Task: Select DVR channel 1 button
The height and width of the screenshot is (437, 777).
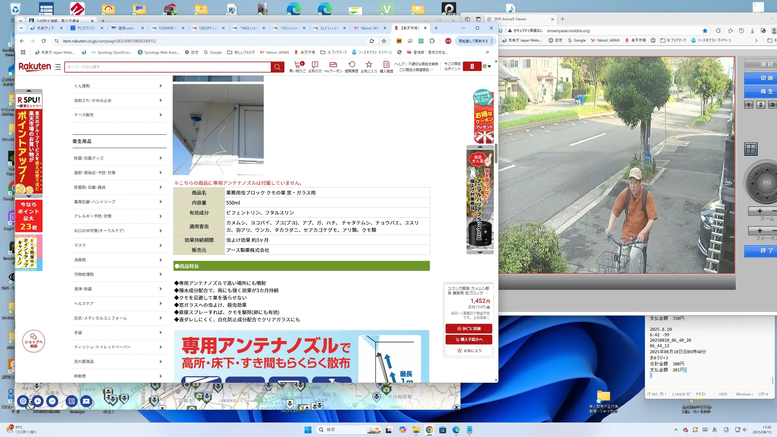Action: (x=748, y=105)
